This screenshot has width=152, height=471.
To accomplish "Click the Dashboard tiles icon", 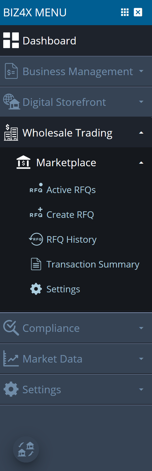I will click(x=11, y=41).
